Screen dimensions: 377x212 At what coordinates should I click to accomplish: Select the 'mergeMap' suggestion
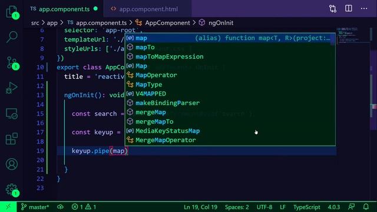point(230,112)
